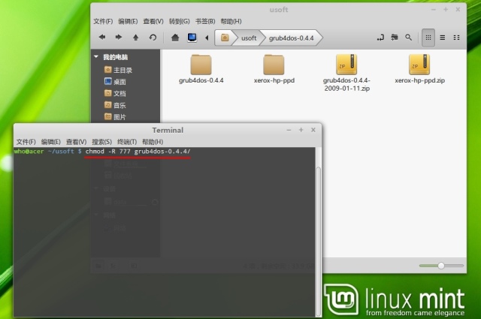Minimize the Terminal window
The height and width of the screenshot is (319, 481).
[x=289, y=131]
